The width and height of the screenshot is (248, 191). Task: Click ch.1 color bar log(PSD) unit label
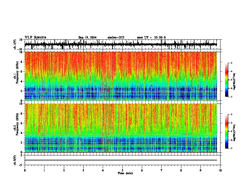235,81
